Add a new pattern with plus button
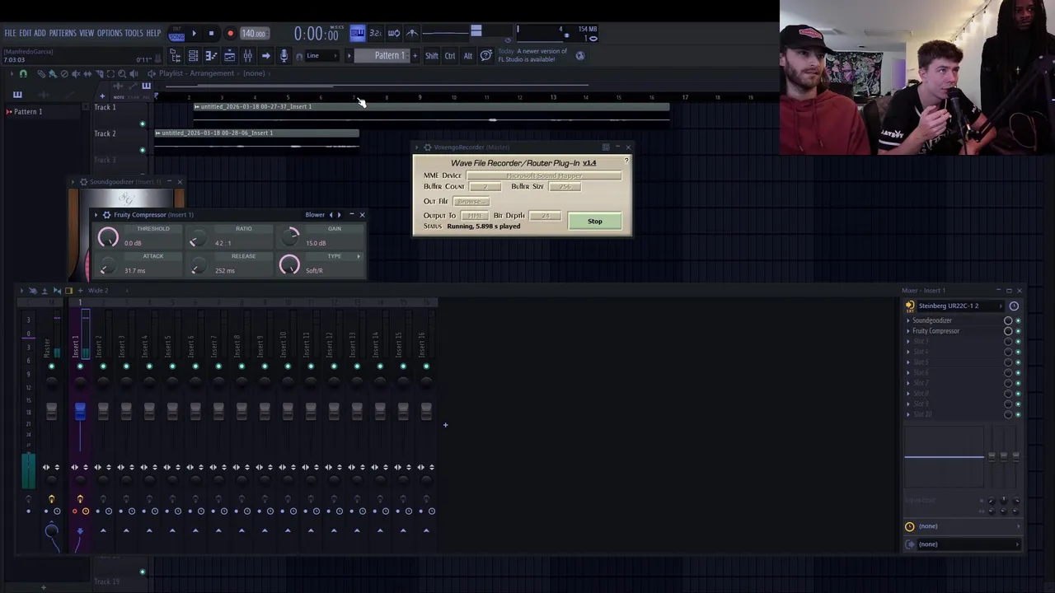The width and height of the screenshot is (1055, 593). tap(415, 56)
